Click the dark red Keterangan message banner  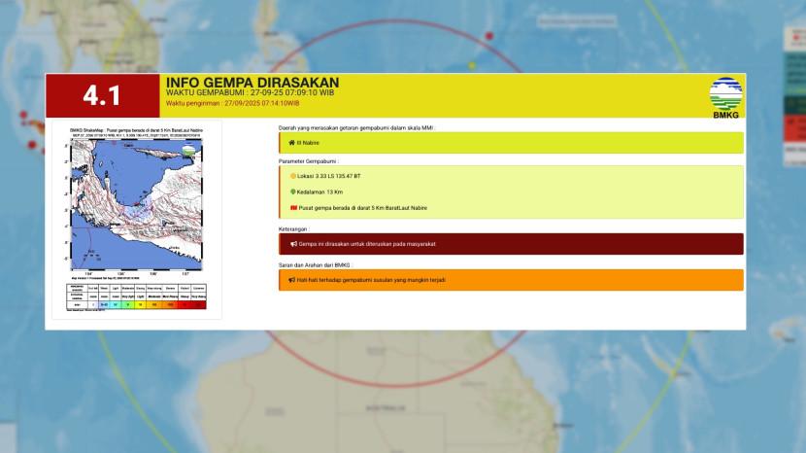(510, 244)
